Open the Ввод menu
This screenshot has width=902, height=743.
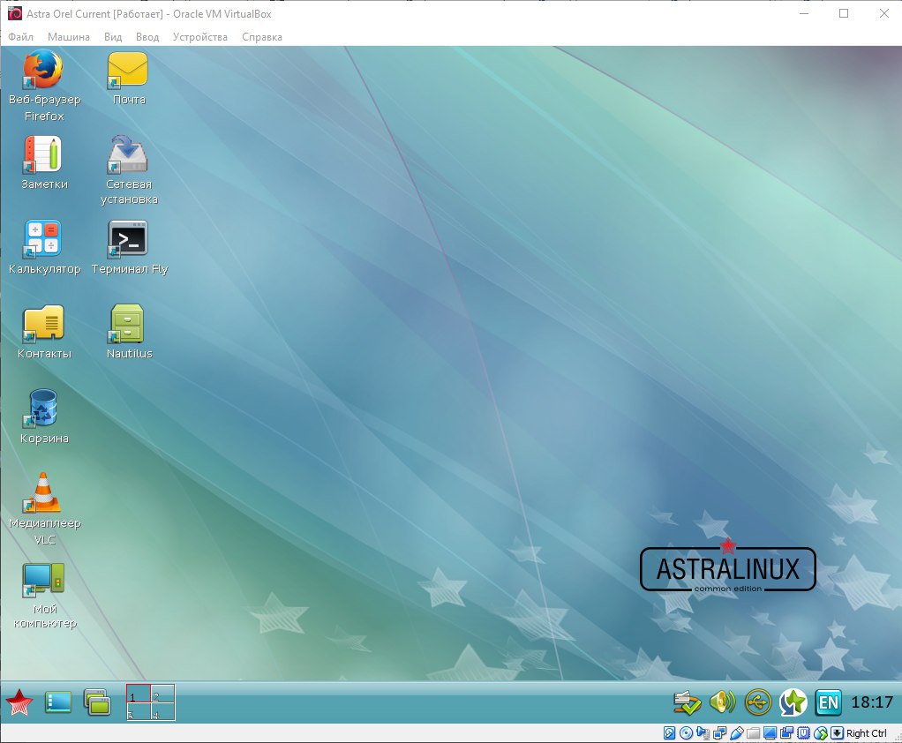[147, 37]
